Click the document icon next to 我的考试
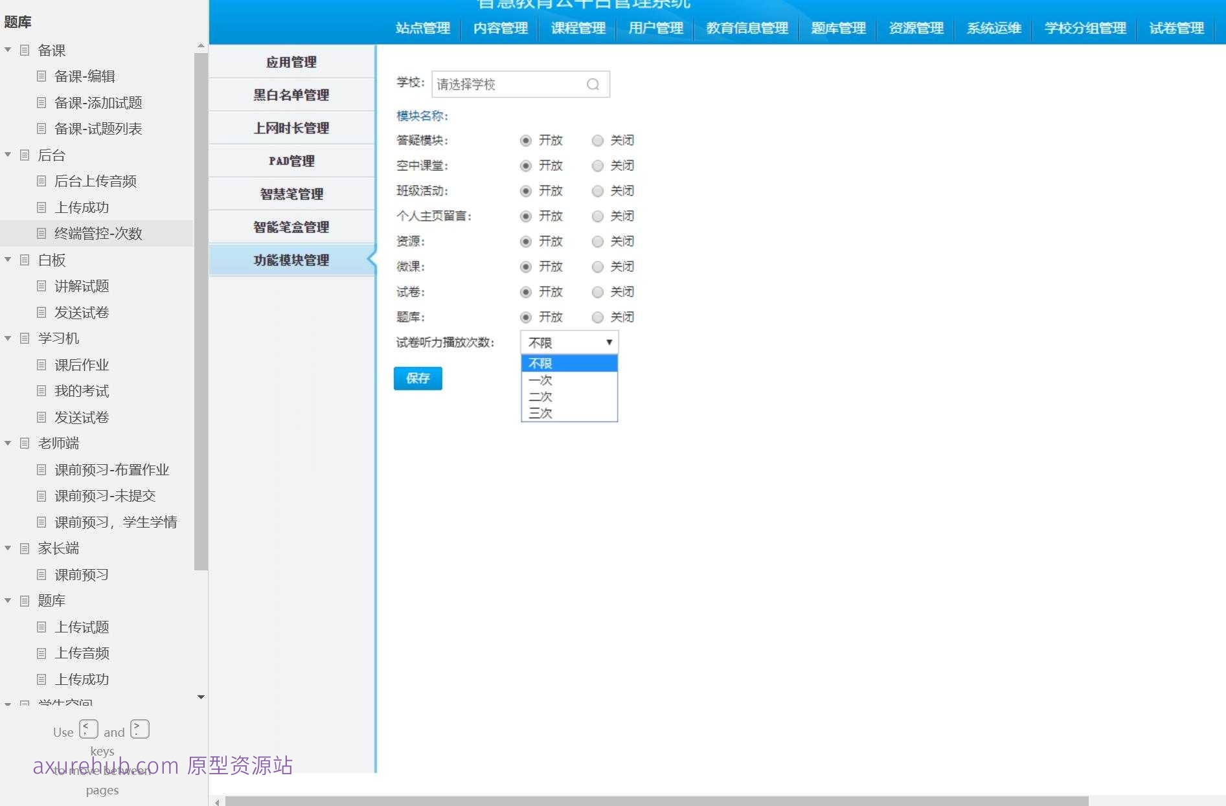The image size is (1226, 806). click(x=41, y=390)
